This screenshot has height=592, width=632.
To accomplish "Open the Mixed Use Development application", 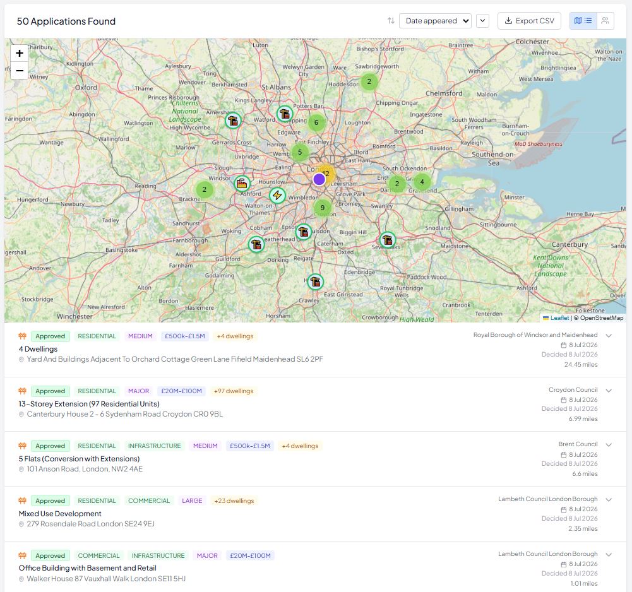I will click(60, 513).
